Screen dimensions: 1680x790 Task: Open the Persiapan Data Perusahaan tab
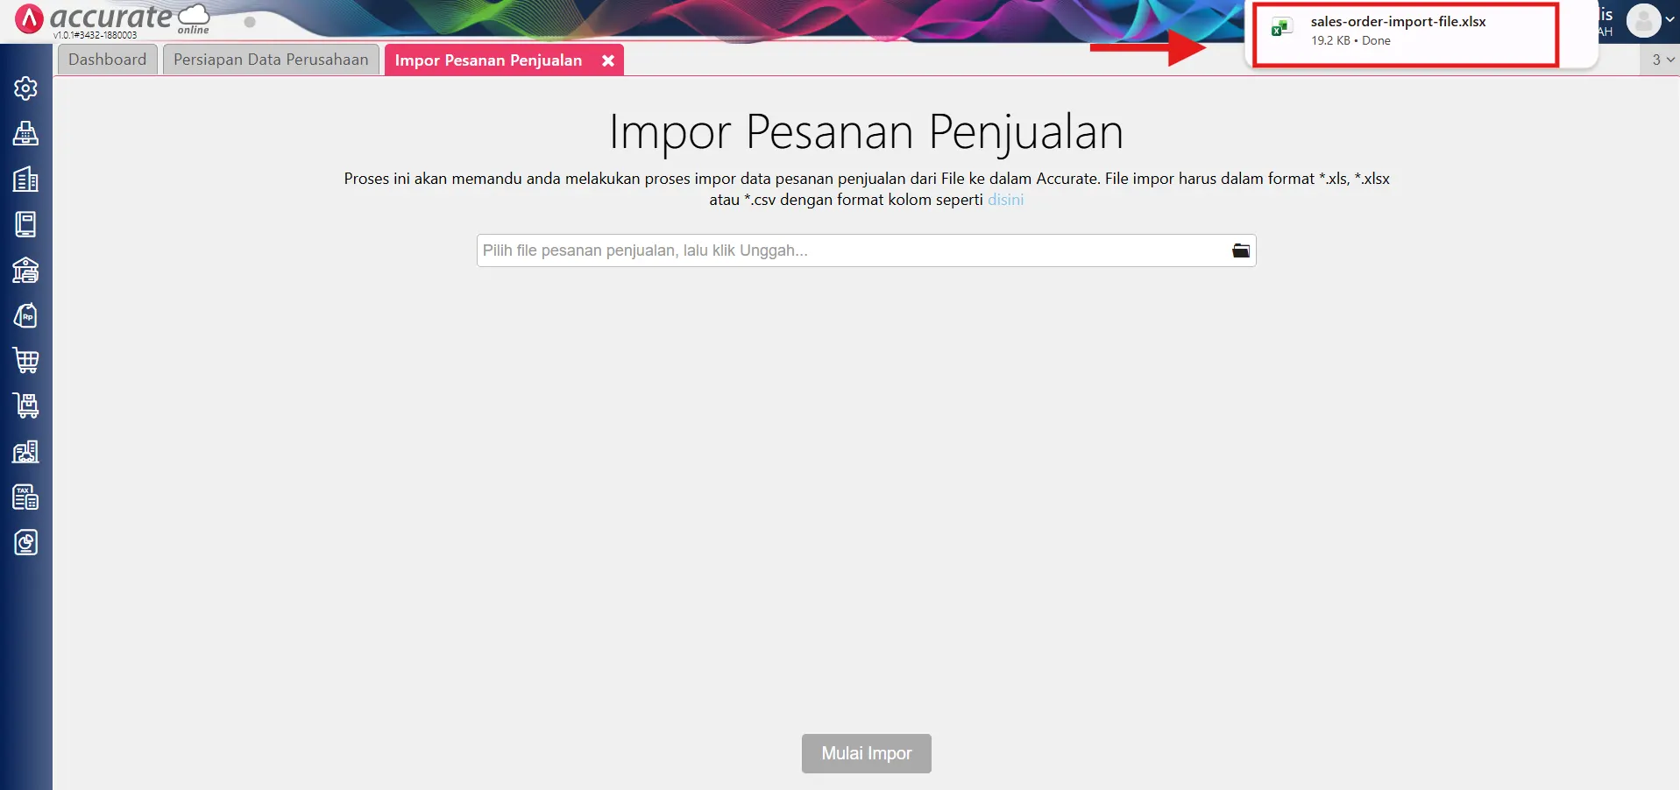coord(270,59)
